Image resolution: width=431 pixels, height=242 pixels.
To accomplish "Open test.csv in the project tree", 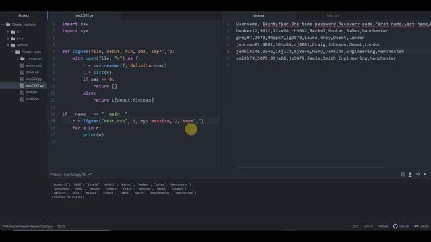I will click(x=32, y=92).
